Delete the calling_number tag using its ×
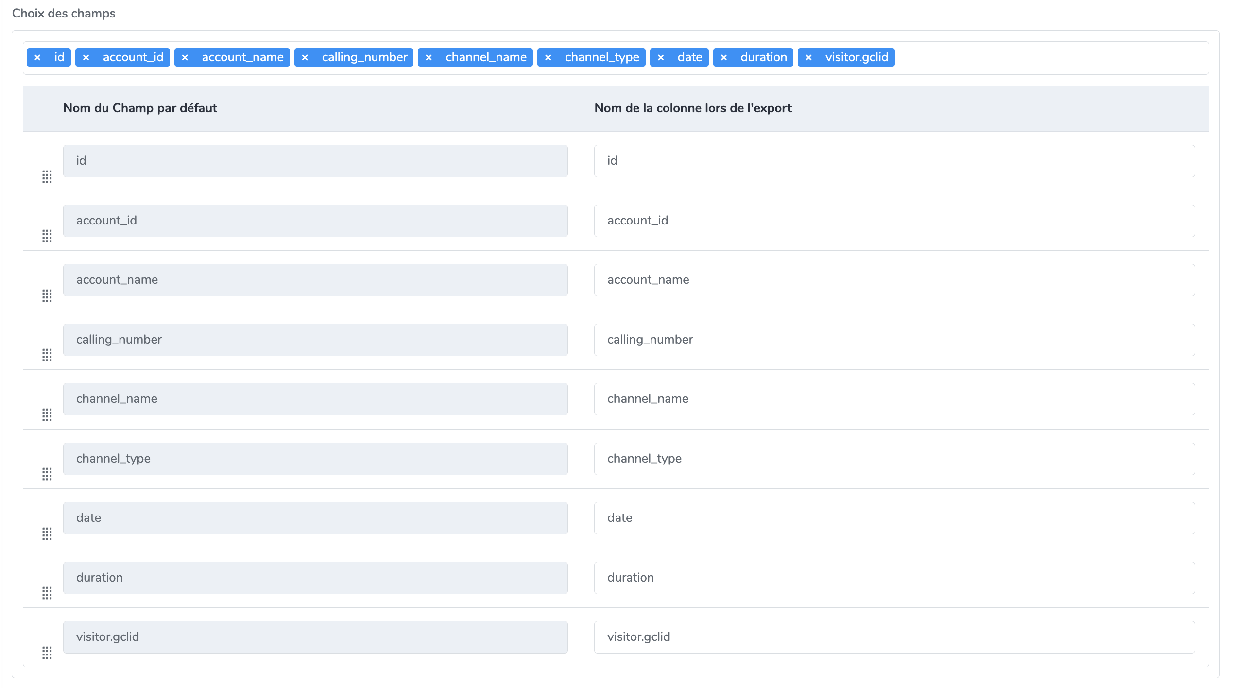Screen dimensions: 1234x688 (305, 57)
